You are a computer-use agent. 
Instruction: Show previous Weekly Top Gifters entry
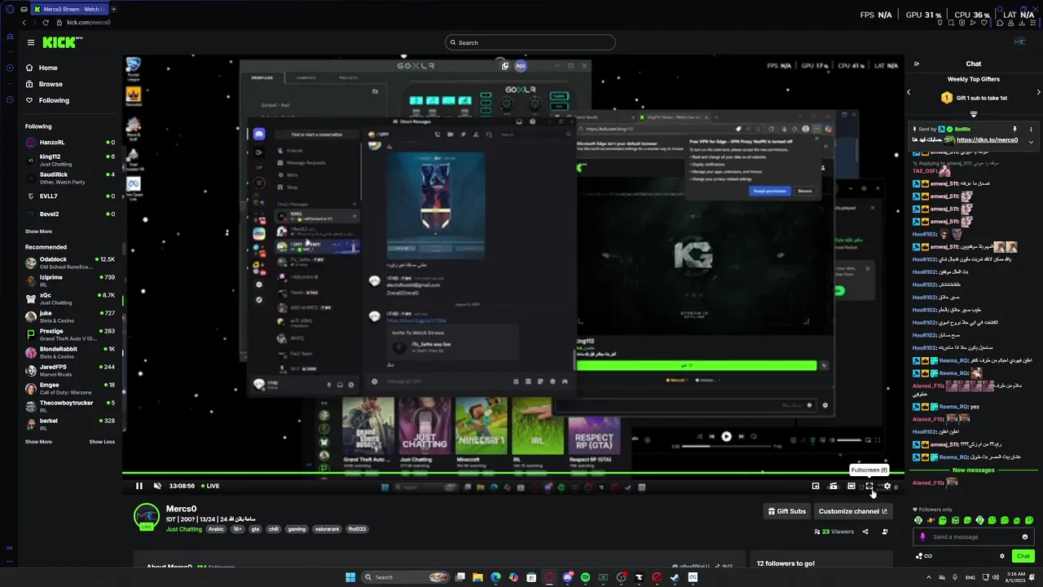pos(909,92)
